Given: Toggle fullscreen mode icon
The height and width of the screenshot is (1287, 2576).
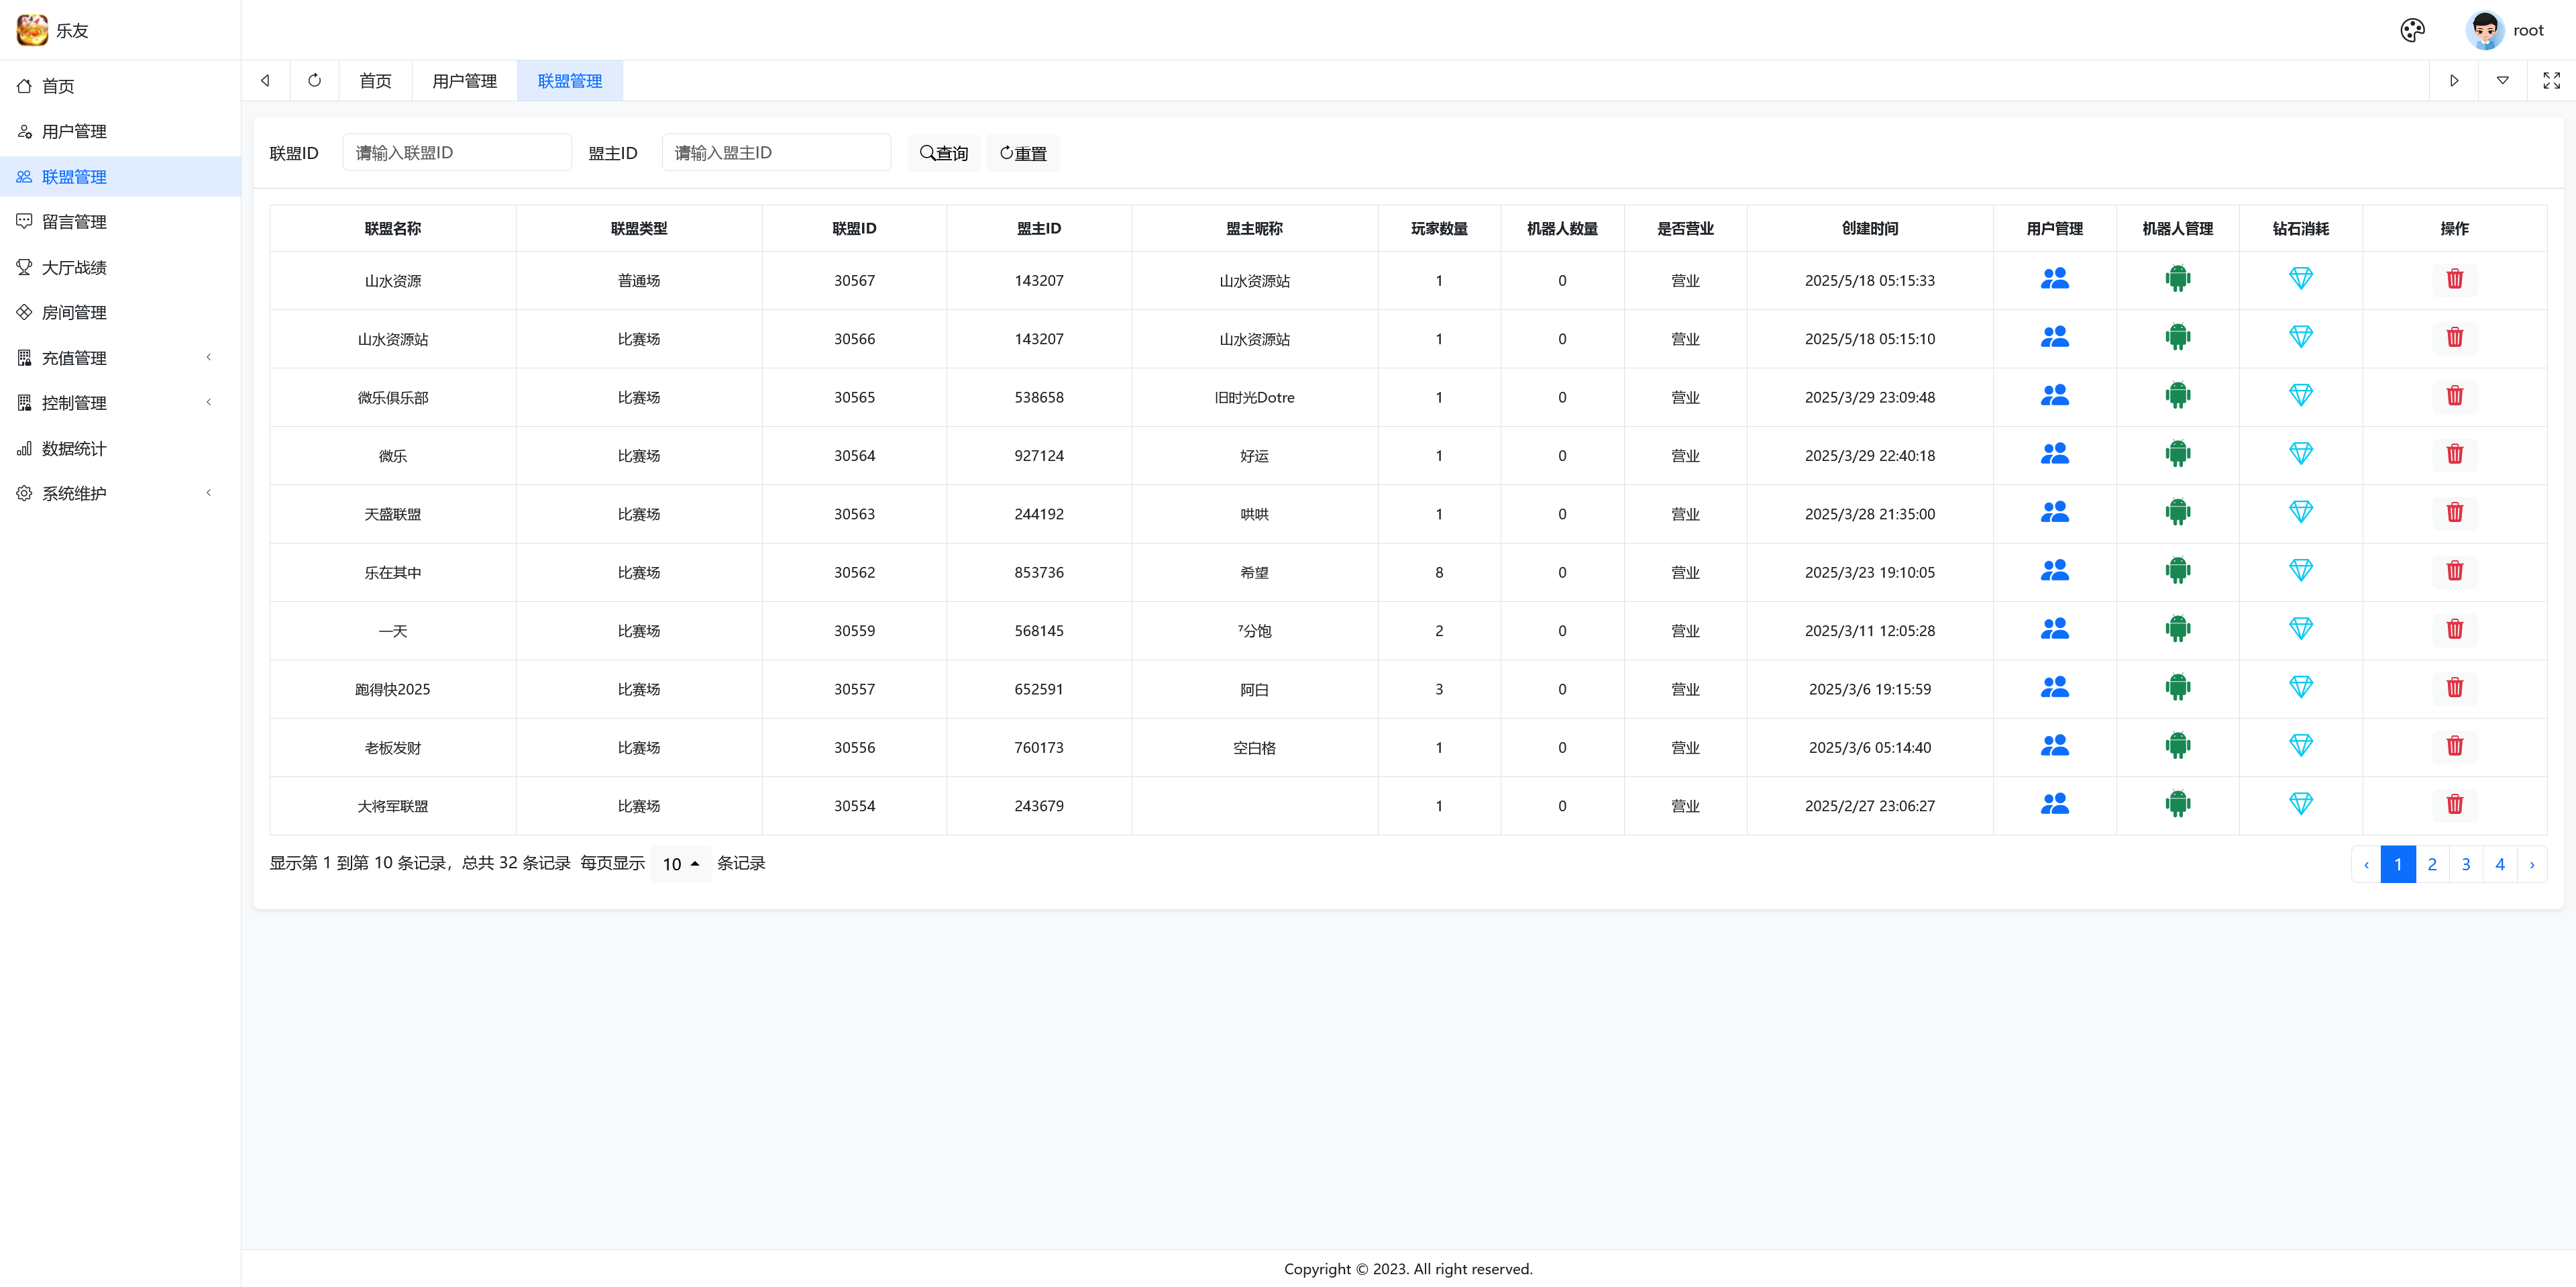Looking at the screenshot, I should (2551, 80).
